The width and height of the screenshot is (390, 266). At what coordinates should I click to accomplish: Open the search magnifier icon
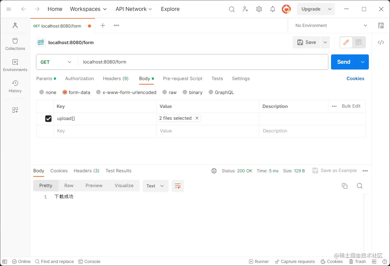tap(232, 9)
